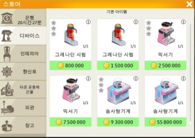Buy 믹서기 for 7 500 000 coins
The height and width of the screenshot is (138, 195).
[x=70, y=122]
